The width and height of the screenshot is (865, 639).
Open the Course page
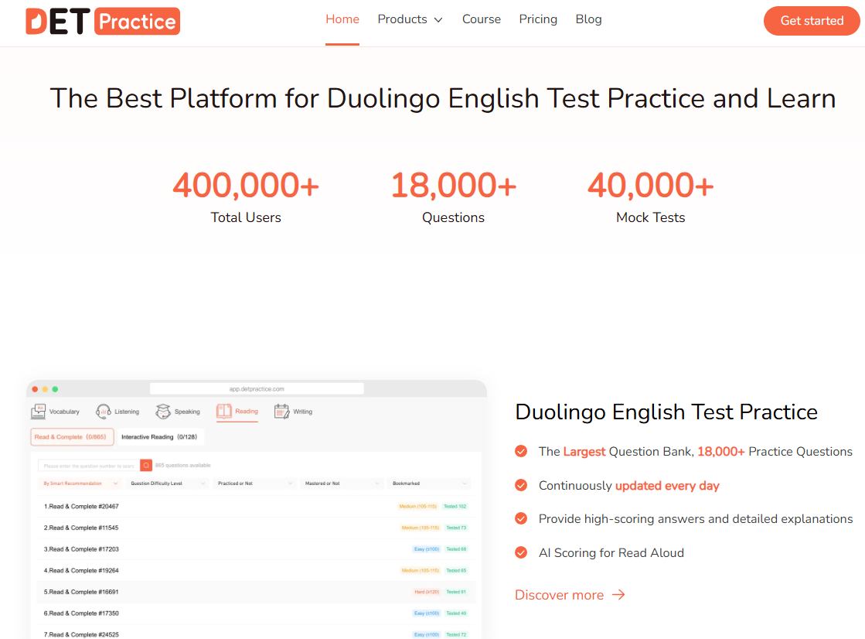click(x=481, y=19)
